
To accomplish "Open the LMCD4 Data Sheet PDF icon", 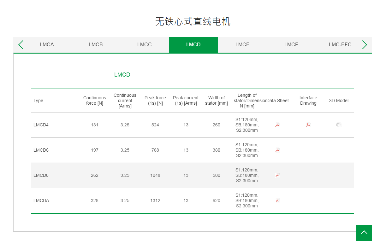I will point(277,125).
